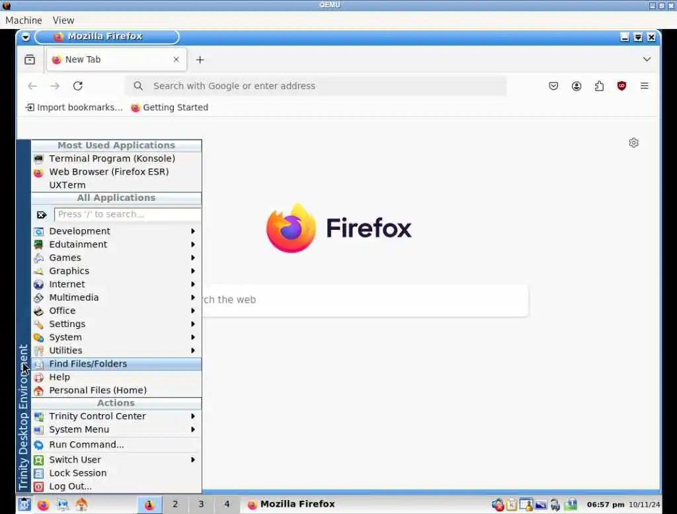Open Klipper clipboard tray icon
Image resolution: width=677 pixels, height=514 pixels.
coord(512,504)
